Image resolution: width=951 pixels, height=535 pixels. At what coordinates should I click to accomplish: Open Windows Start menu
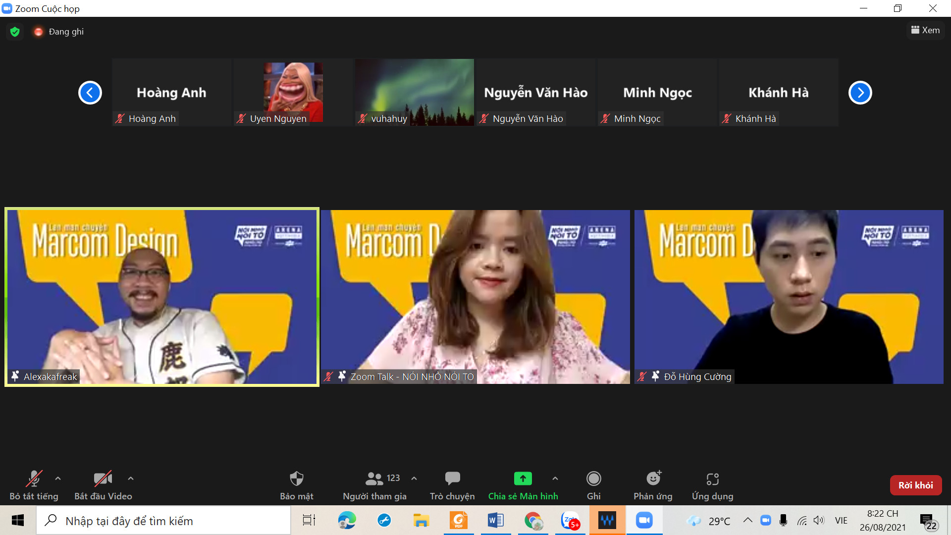(x=18, y=521)
